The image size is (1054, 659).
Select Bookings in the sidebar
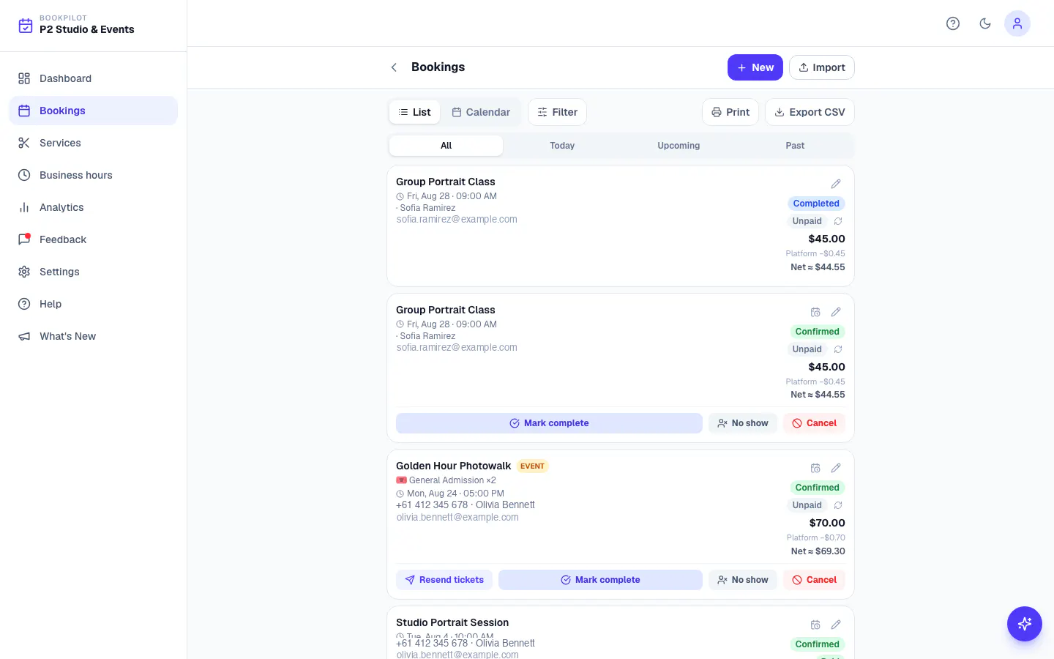[x=93, y=111]
